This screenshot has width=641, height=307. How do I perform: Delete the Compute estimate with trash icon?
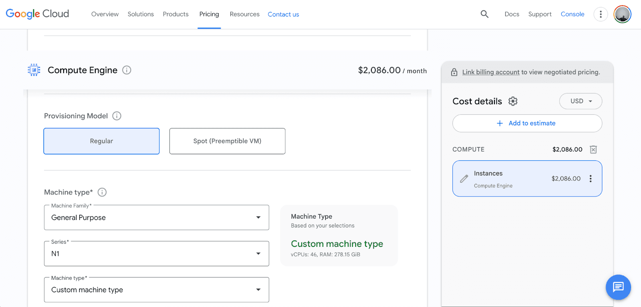point(593,149)
